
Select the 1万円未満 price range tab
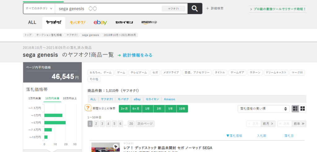(x=35, y=98)
